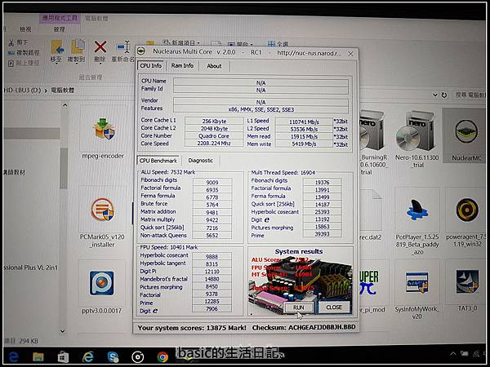Close the Nuclearus Multi Core window

tap(350, 54)
